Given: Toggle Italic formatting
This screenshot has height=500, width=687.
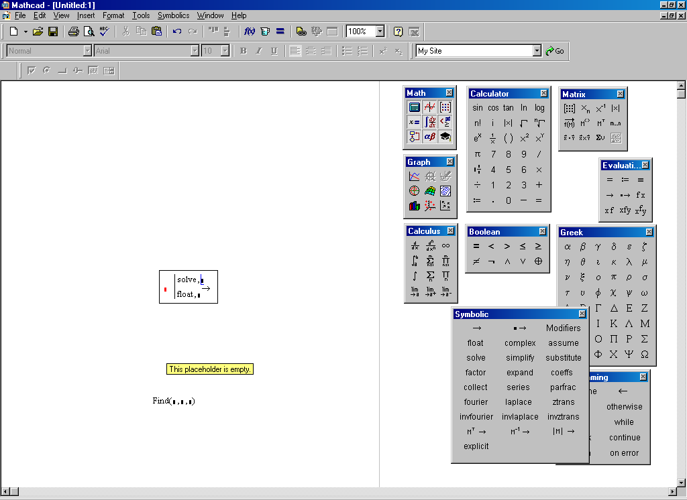Looking at the screenshot, I should [259, 51].
